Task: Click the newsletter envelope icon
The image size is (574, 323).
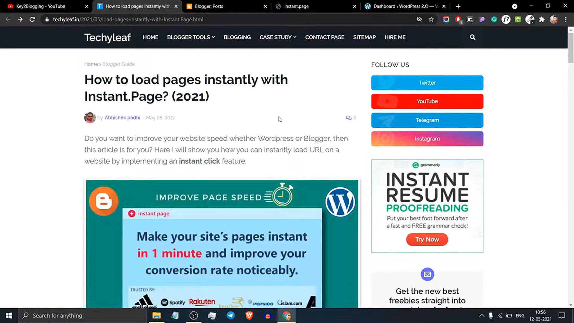Action: tap(427, 274)
